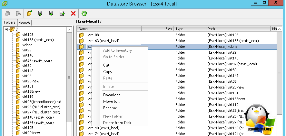The image size is (286, 136).
Task: Choose Cut from the context menu
Action: point(106,65)
